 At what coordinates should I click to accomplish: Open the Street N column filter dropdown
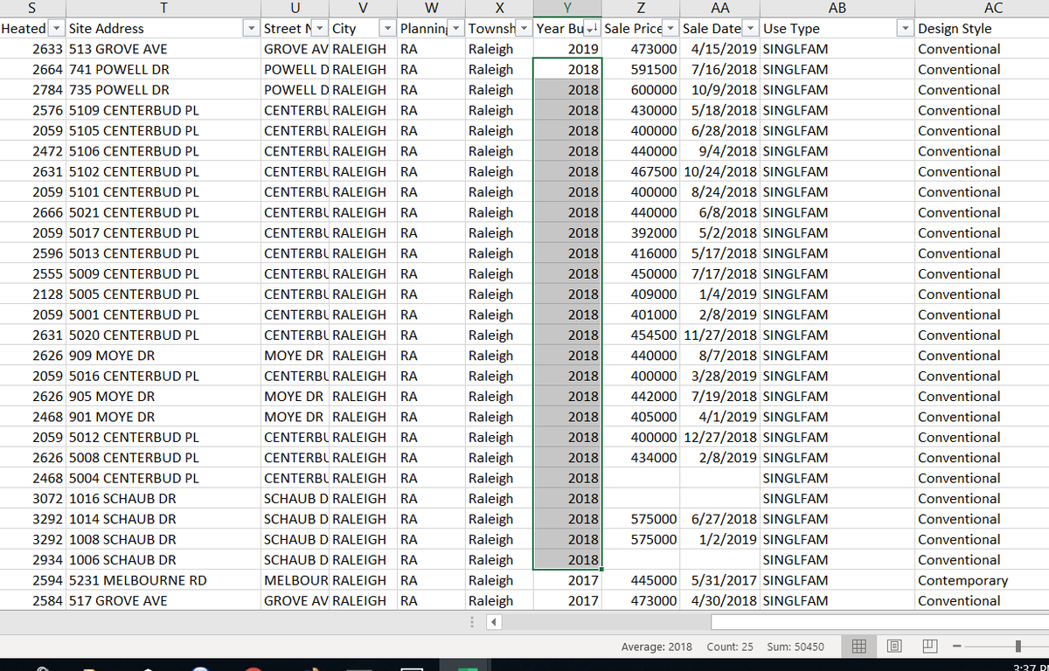320,28
